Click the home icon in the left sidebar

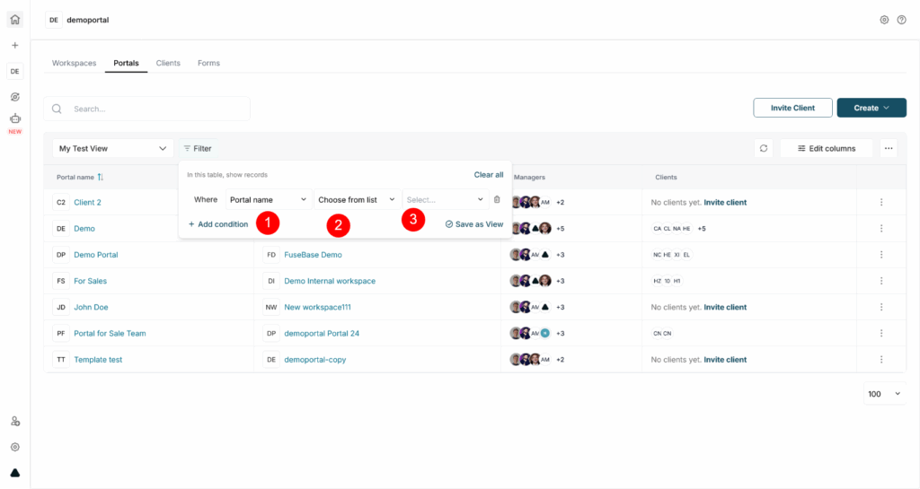[x=14, y=20]
